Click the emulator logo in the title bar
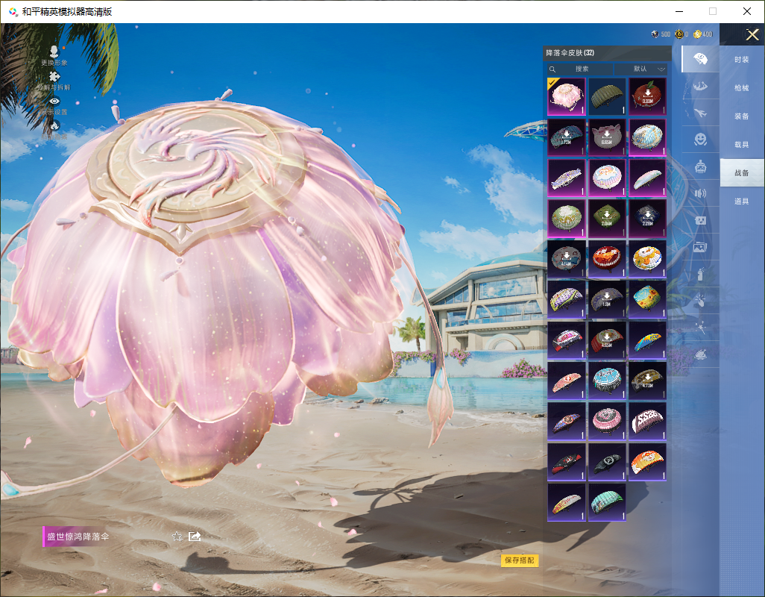The height and width of the screenshot is (597, 765). [x=13, y=12]
